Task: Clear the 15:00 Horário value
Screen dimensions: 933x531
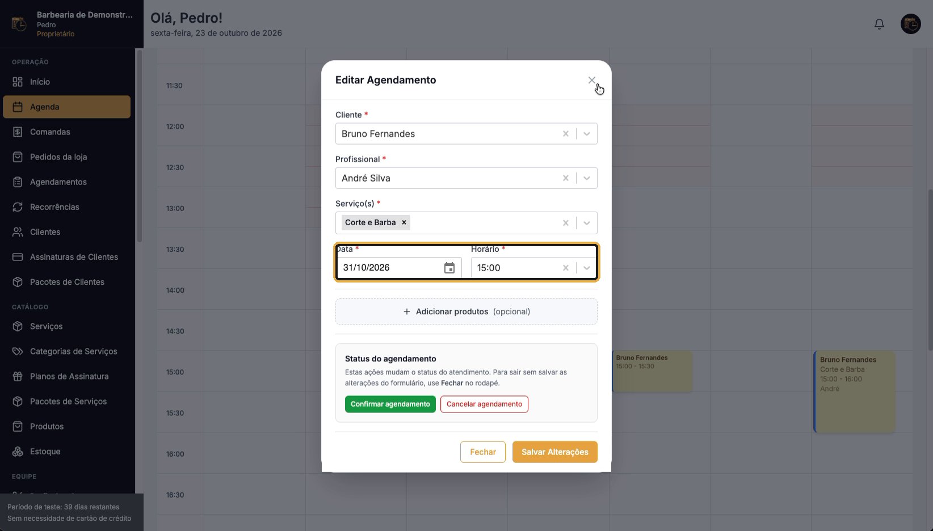Action: (566, 268)
